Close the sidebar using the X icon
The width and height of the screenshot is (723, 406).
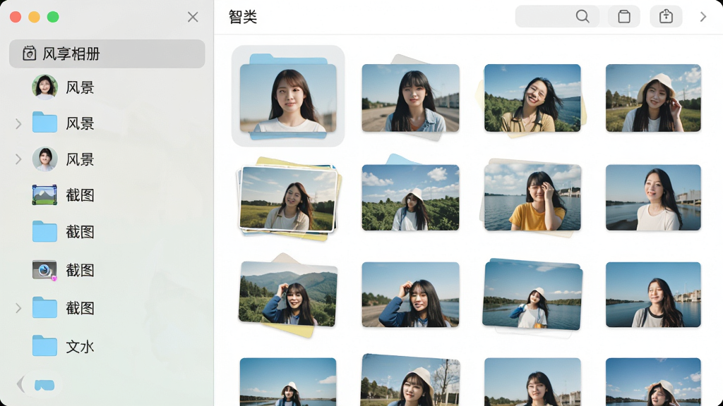193,17
